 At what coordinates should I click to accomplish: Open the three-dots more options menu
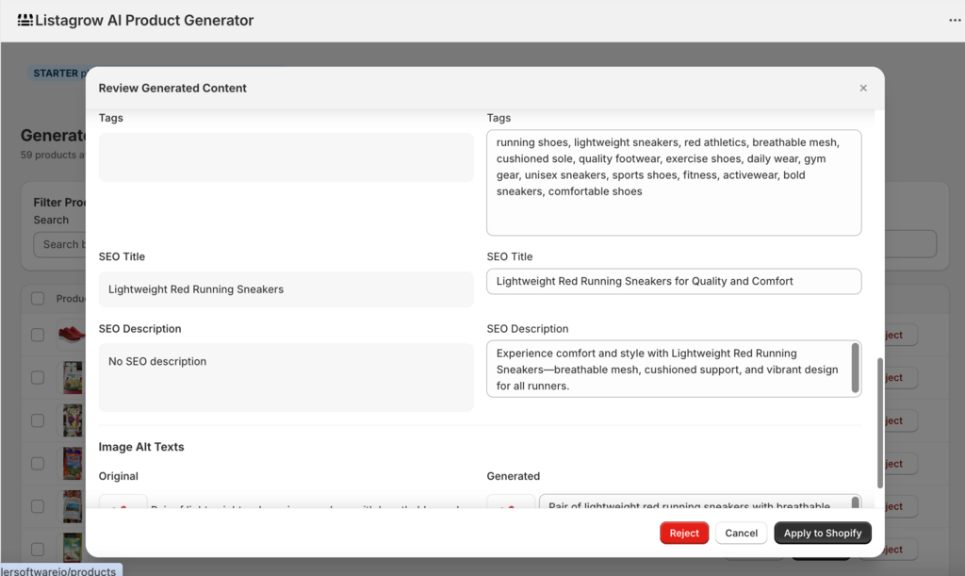click(x=955, y=21)
